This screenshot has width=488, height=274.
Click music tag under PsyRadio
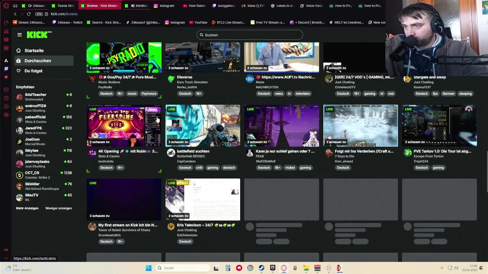point(132,94)
